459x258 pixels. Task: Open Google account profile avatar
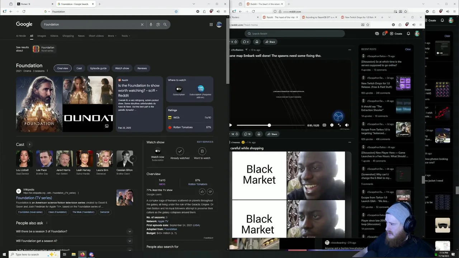coord(219,24)
